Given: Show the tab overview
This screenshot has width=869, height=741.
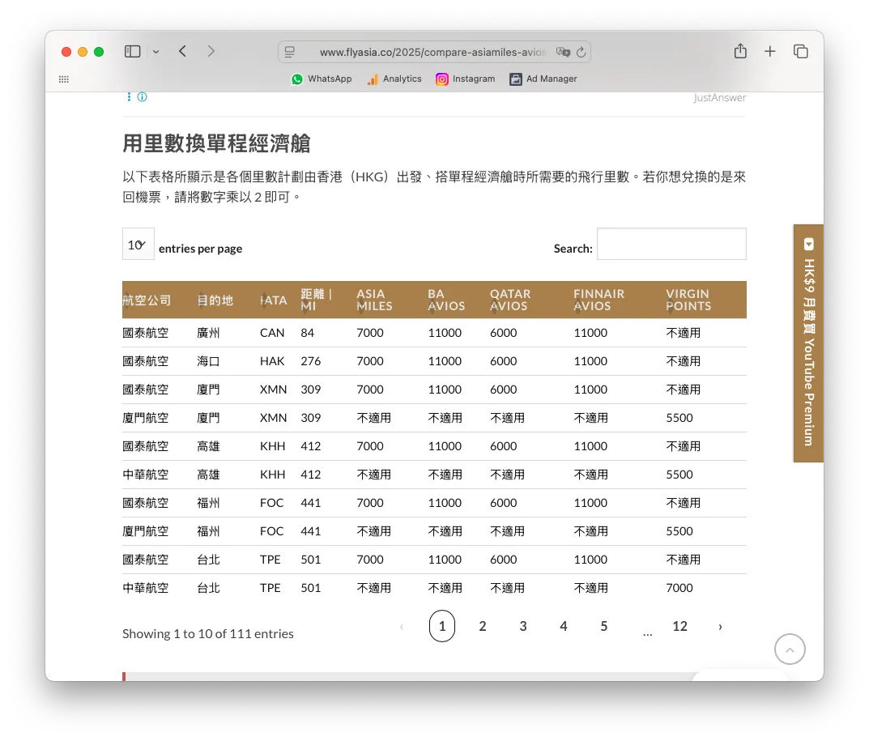Looking at the screenshot, I should pyautogui.click(x=800, y=50).
